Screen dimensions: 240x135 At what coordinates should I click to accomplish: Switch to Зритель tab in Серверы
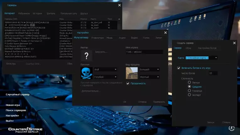[51, 14]
